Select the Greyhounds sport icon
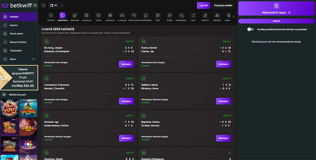The width and height of the screenshot is (316, 160). [x=134, y=15]
